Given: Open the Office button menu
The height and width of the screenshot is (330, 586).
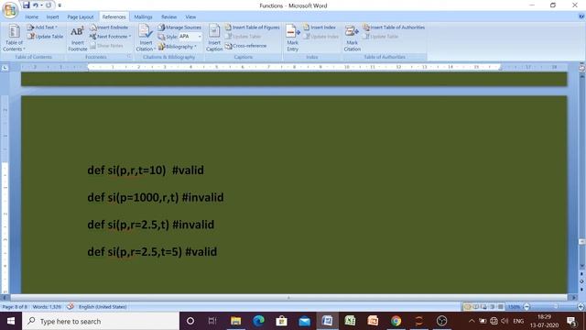Looking at the screenshot, I should (10, 10).
